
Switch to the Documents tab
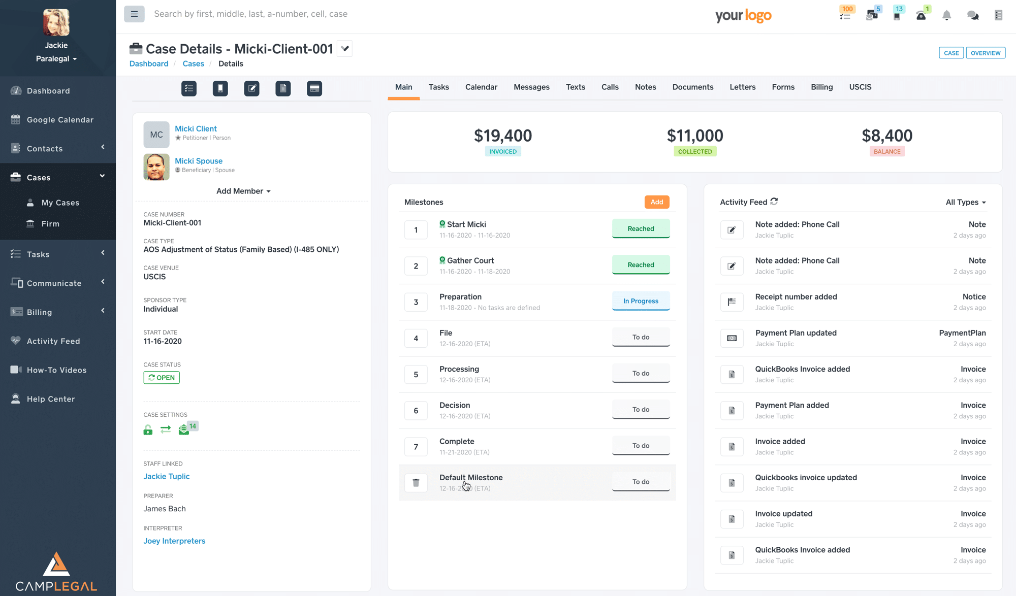tap(692, 87)
